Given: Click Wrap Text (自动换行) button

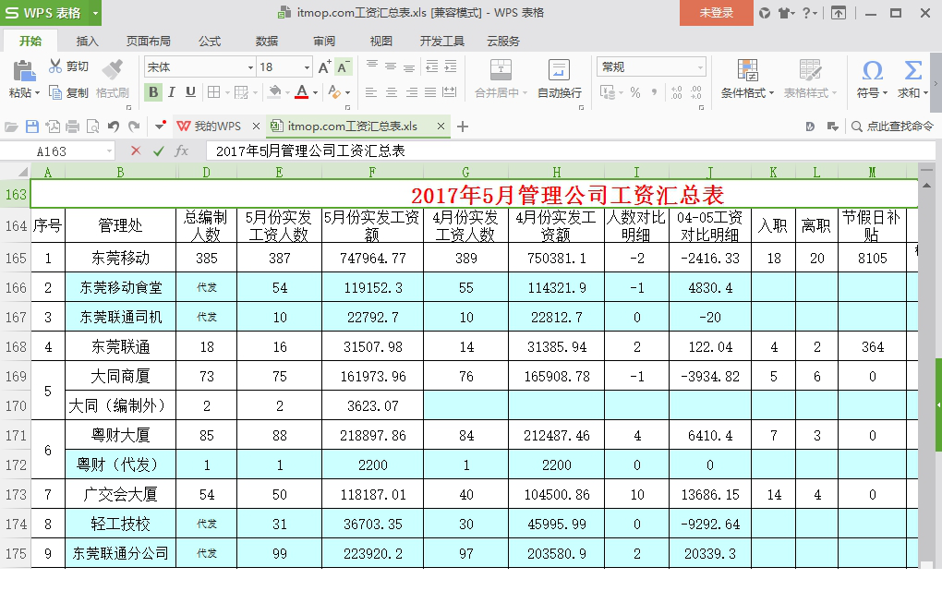Looking at the screenshot, I should [560, 78].
